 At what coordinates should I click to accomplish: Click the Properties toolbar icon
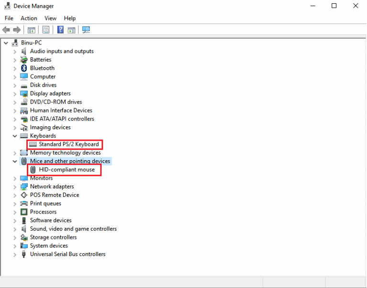pyautogui.click(x=45, y=30)
